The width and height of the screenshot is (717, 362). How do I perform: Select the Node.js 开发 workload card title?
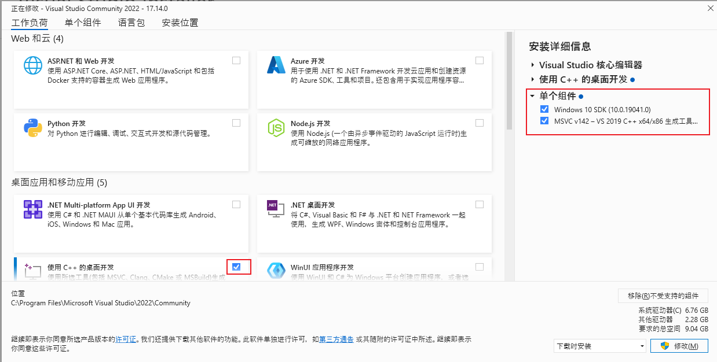310,123
